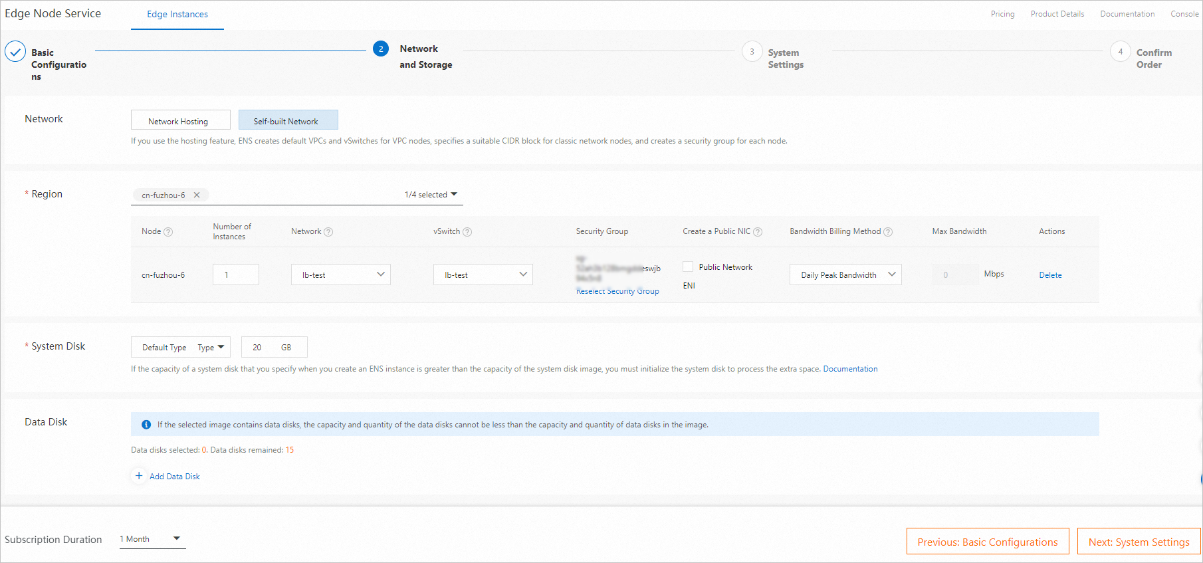The width and height of the screenshot is (1203, 563).
Task: Click the cn-fuzhou-6 node cell text
Action: [x=164, y=275]
